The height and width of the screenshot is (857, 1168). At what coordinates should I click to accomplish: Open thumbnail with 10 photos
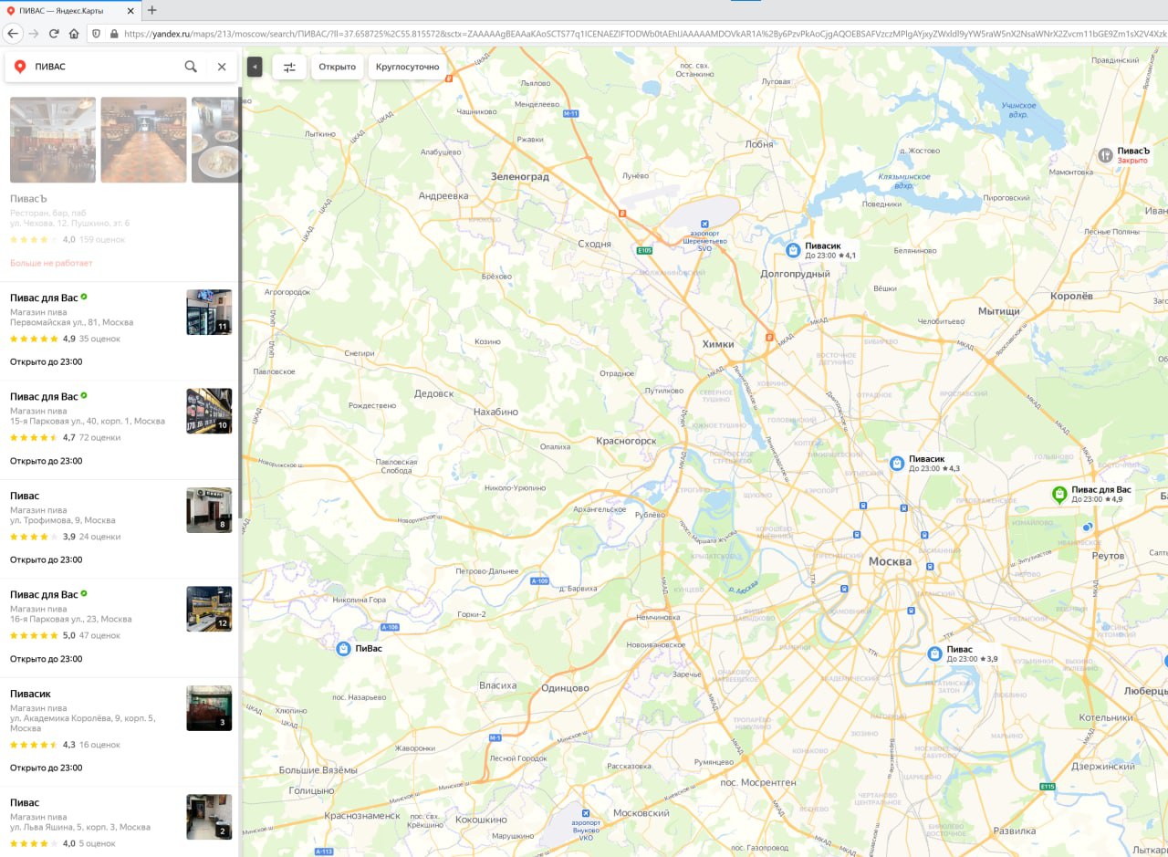coord(209,411)
